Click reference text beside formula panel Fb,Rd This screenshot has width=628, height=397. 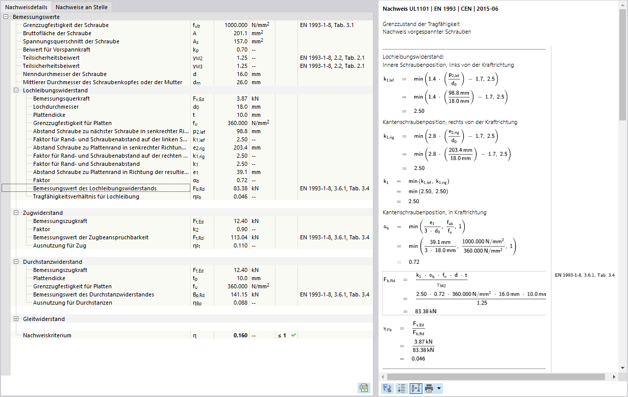[x=584, y=275]
